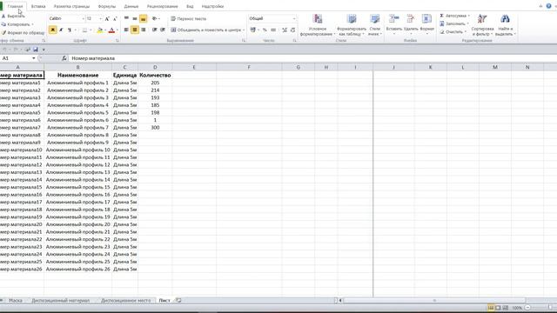This screenshot has width=557, height=313.
Task: Click the text Orientation icon
Action: point(155,18)
